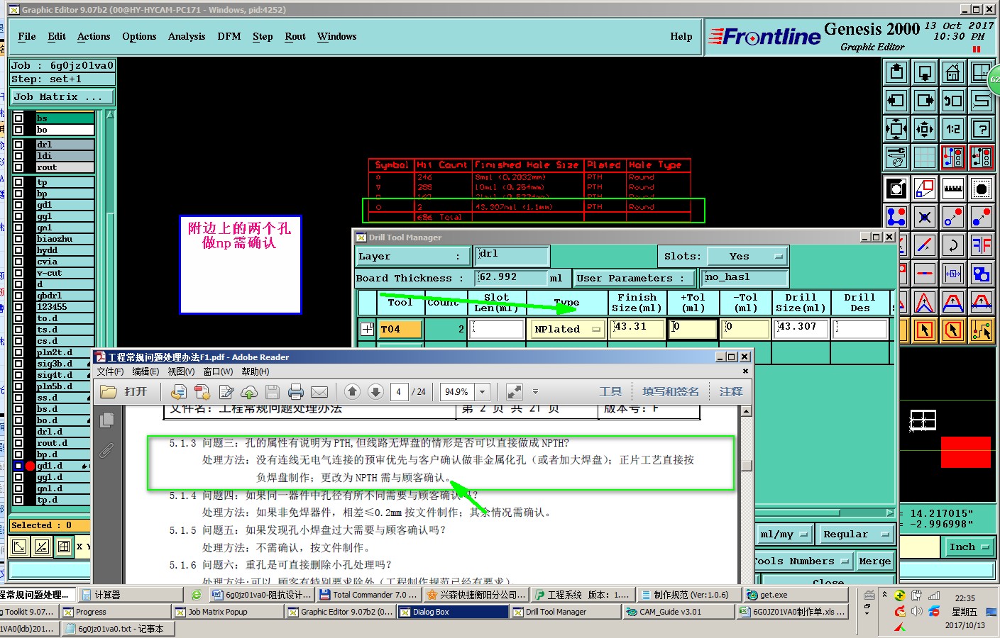Click the 打开 open file button
This screenshot has width=1000, height=638.
pyautogui.click(x=123, y=392)
